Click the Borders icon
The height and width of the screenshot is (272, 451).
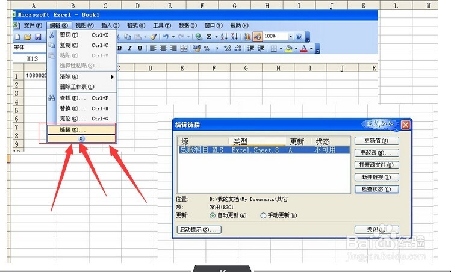273,49
